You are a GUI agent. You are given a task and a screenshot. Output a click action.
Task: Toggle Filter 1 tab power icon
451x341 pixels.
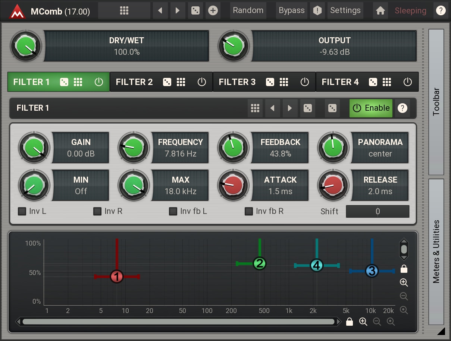(98, 82)
